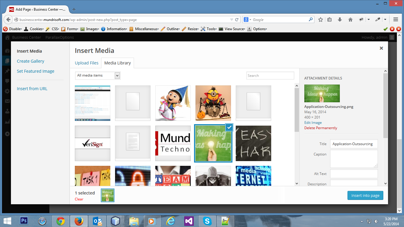This screenshot has height=227, width=404.
Task: Uncheck the selected green lightbulb image
Action: click(229, 127)
